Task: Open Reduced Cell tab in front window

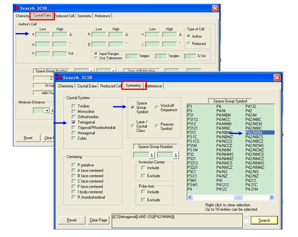Action: pos(111,86)
